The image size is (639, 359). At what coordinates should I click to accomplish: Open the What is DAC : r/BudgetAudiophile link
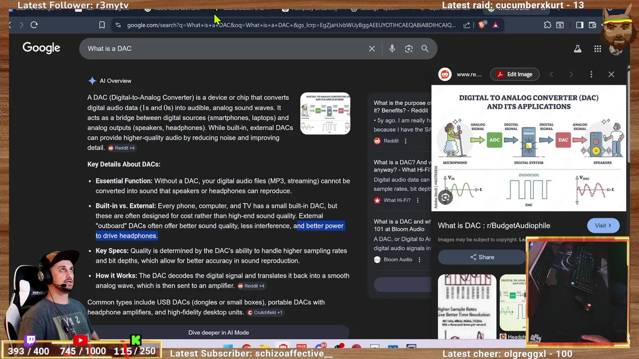[494, 225]
